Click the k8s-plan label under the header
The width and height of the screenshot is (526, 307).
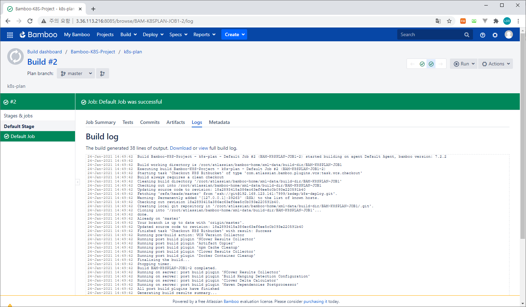(x=16, y=86)
